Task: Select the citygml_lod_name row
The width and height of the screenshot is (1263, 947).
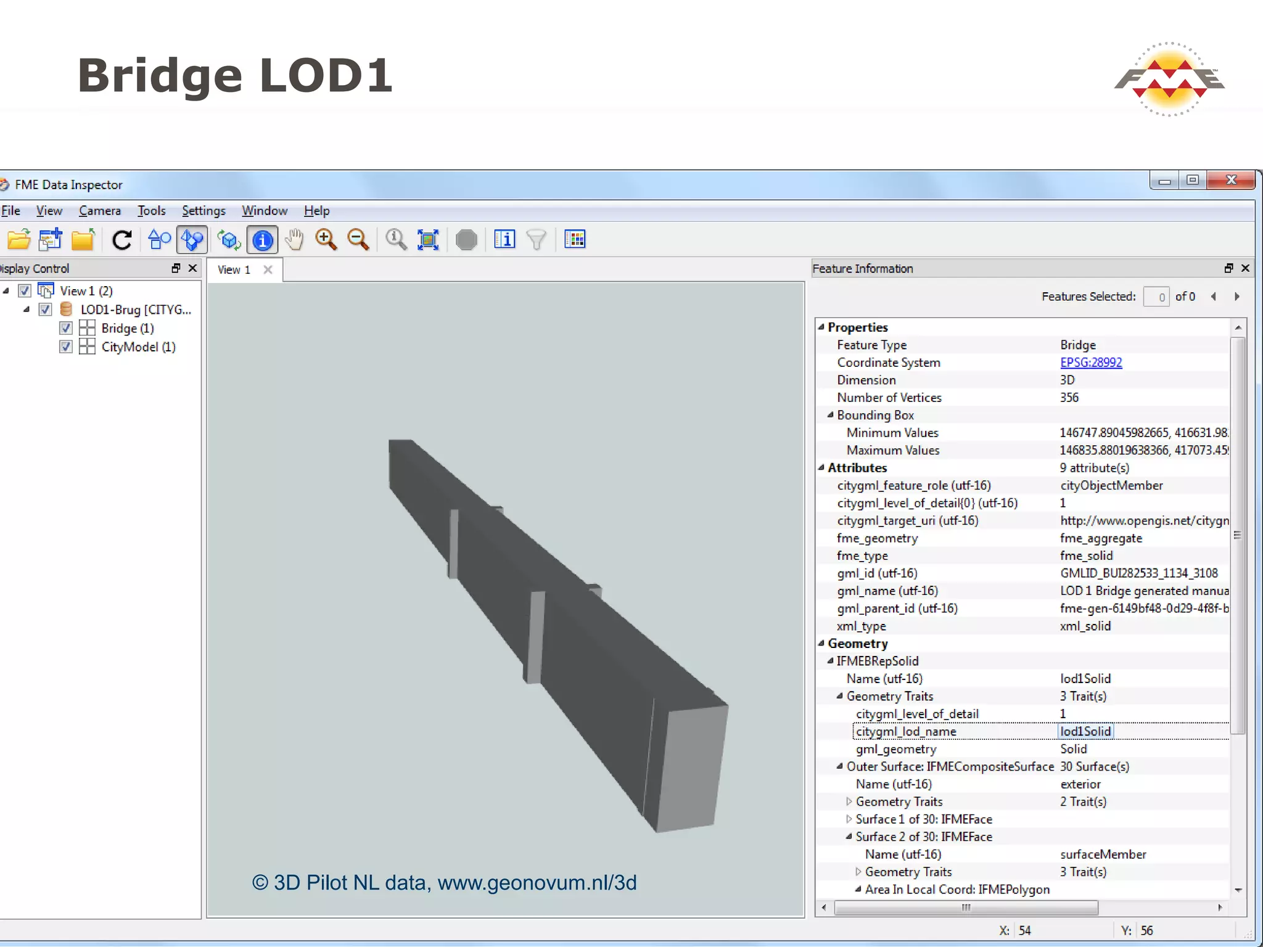Action: coord(1022,731)
